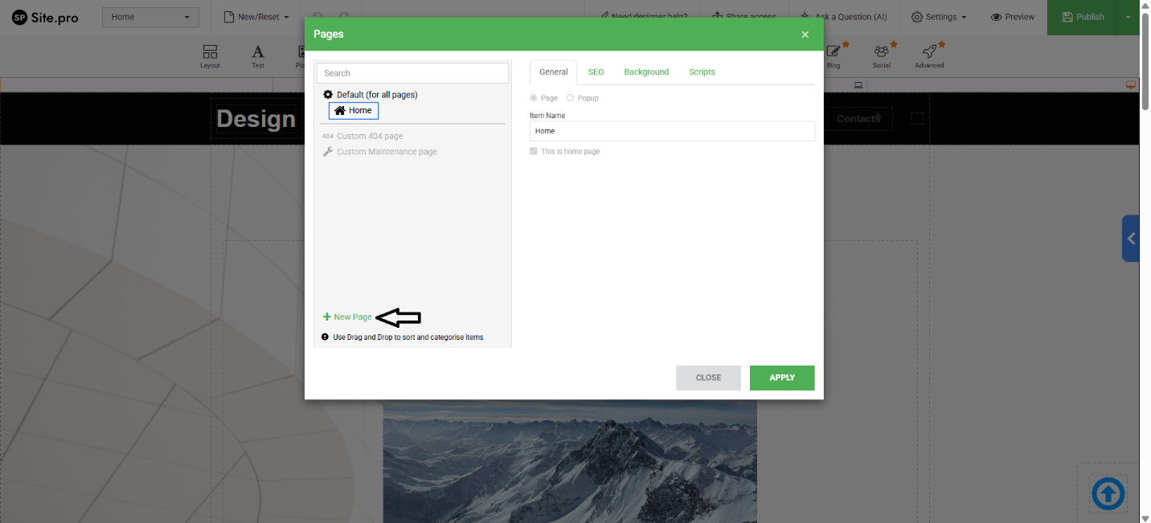
Task: Add a page via New Page link
Action: 348,317
